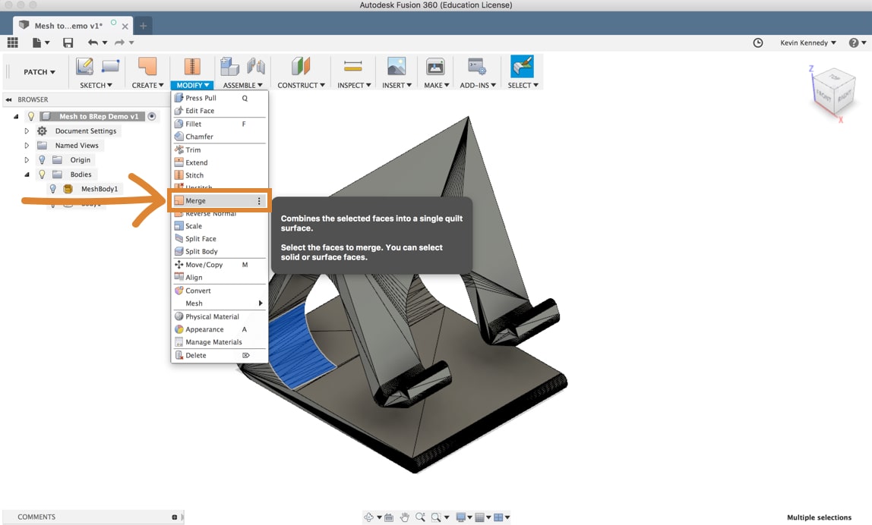Activate the Mesh to BRep Demo component radio
Screen dimensions: 872x525
(152, 116)
